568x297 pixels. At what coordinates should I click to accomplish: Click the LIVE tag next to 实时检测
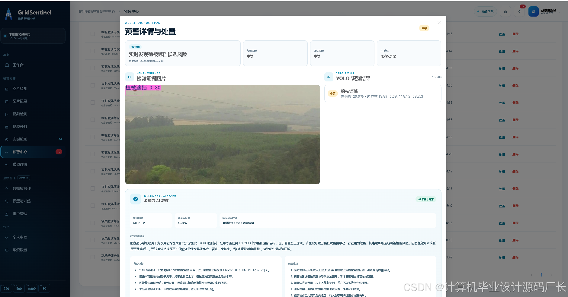(60, 139)
